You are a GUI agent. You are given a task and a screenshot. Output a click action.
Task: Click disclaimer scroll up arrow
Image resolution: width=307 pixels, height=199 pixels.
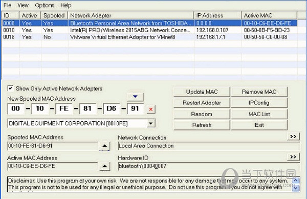point(296,180)
